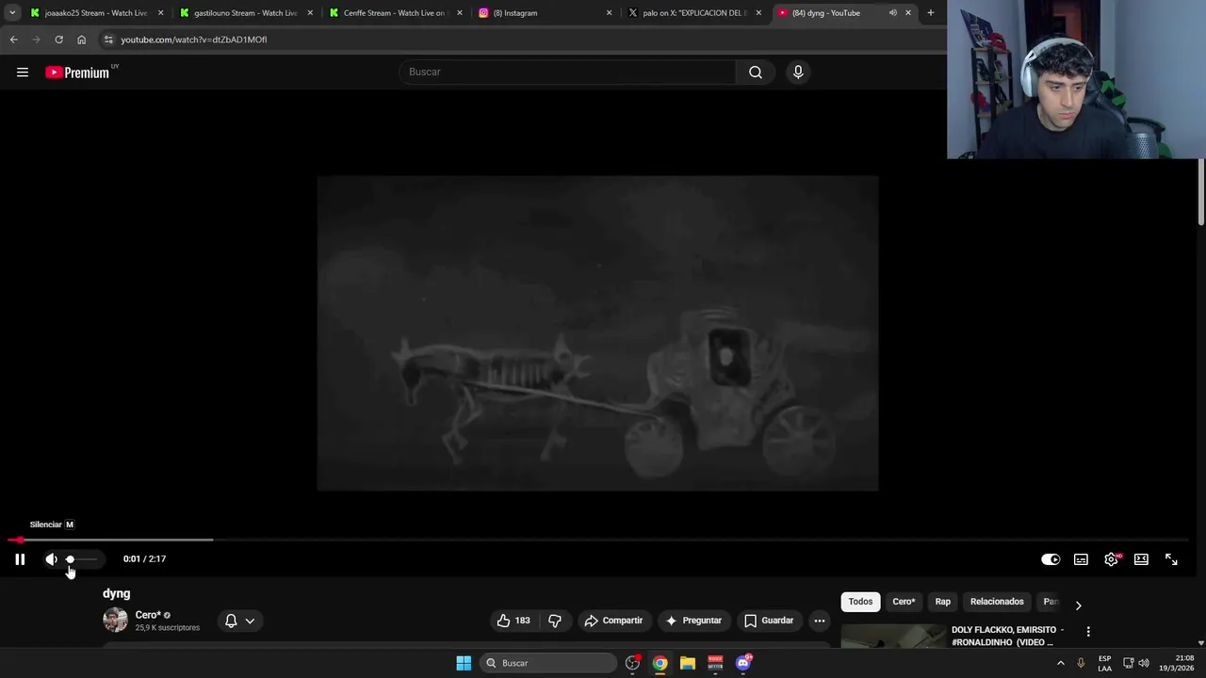Open the tab search dropdown arrow
The width and height of the screenshot is (1206, 678).
(x=12, y=13)
